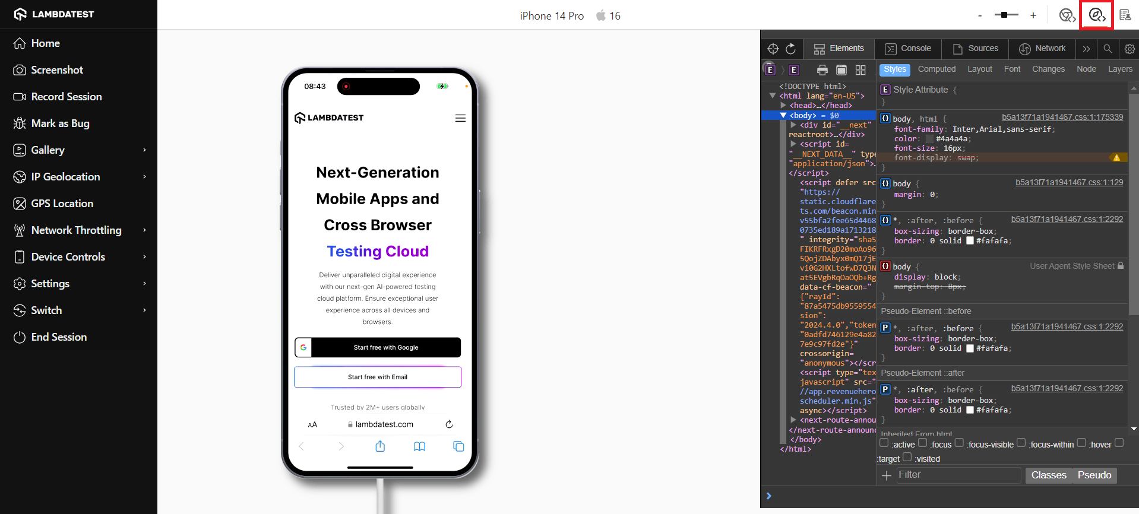Open inspector settings gear icon
This screenshot has height=514, width=1139.
[x=1129, y=49]
